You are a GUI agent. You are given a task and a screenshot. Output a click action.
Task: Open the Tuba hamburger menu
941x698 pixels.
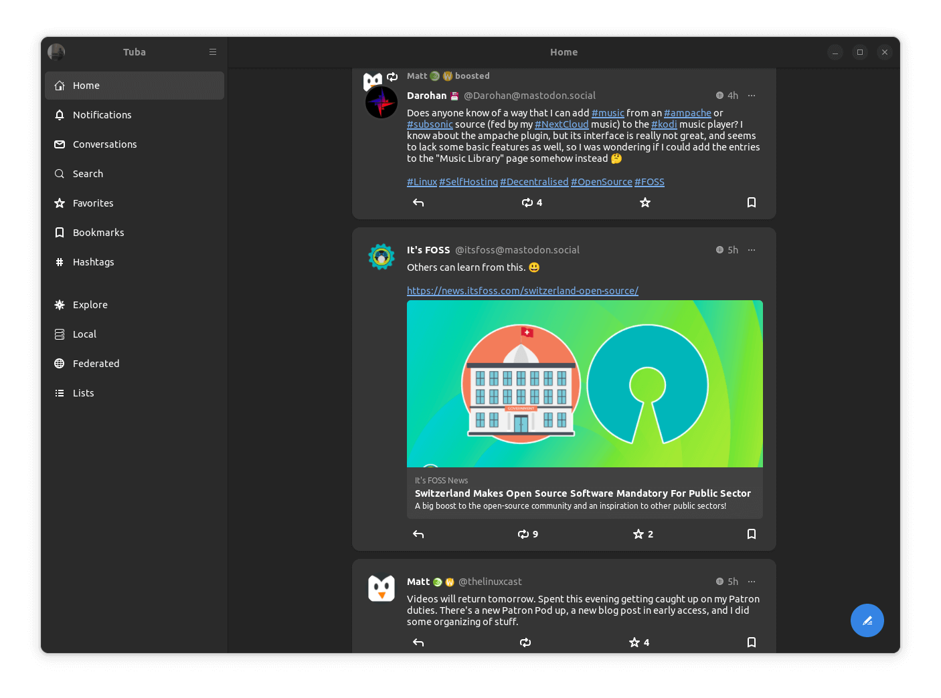click(212, 51)
